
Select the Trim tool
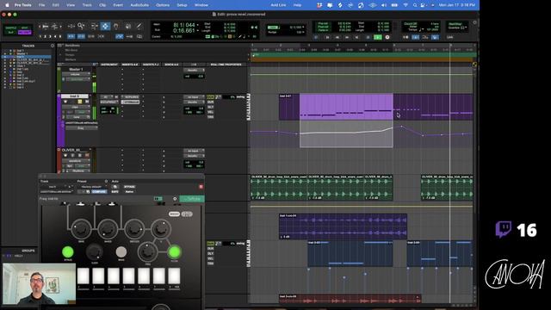94,26
